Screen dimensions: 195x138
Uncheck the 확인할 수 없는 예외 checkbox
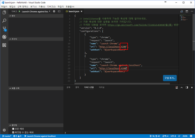click(x=13, y=132)
